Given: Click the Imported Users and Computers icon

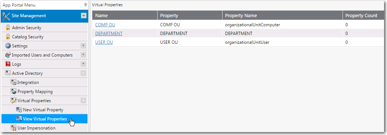Looking at the screenshot, I should point(8,55).
